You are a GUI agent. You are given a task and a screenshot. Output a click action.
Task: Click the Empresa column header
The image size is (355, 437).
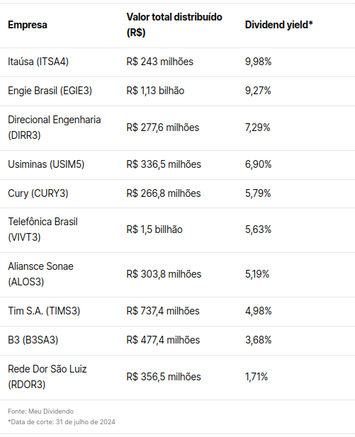[x=28, y=25]
